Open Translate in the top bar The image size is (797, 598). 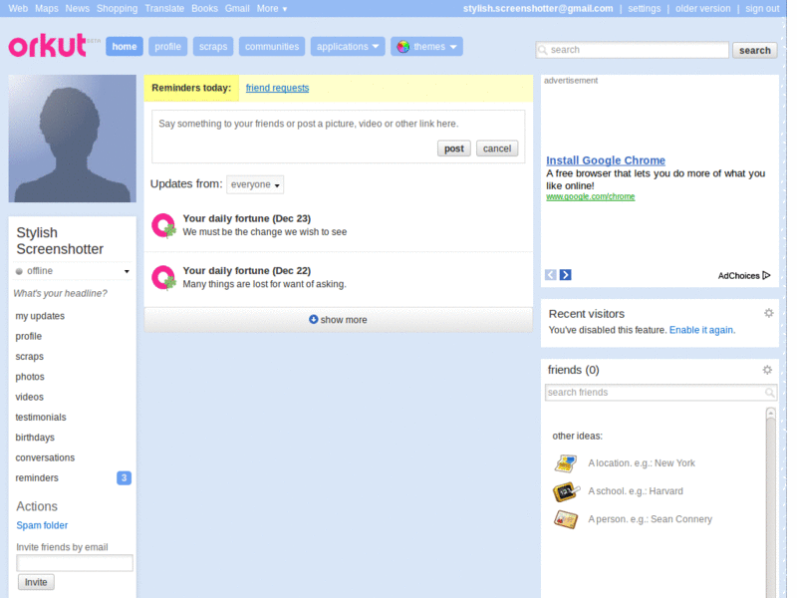[x=164, y=9]
